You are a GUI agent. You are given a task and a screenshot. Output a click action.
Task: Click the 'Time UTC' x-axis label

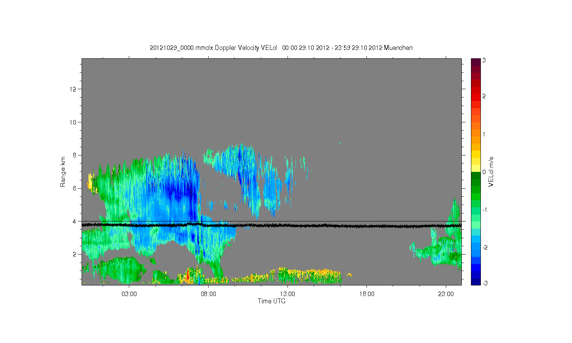click(x=272, y=301)
